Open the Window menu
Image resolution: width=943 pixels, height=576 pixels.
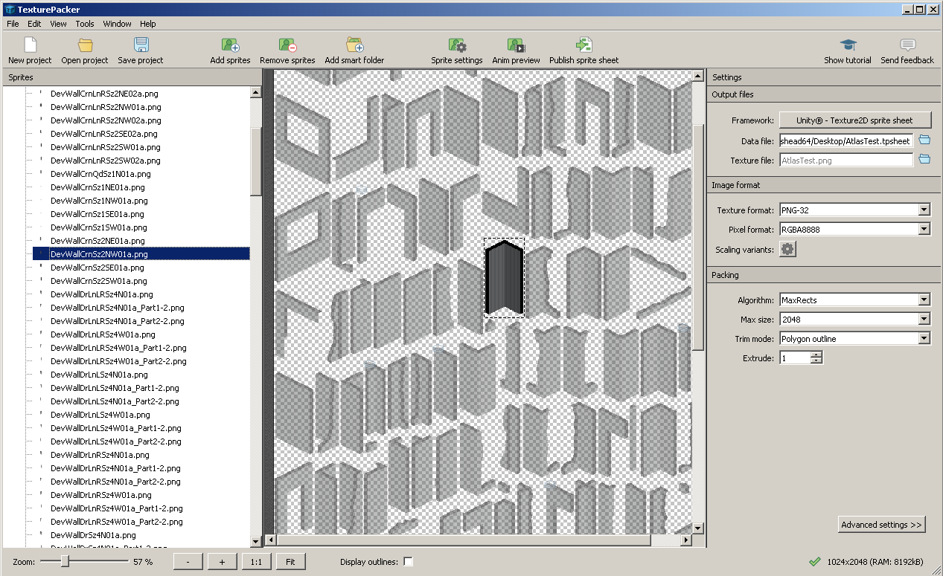[117, 24]
